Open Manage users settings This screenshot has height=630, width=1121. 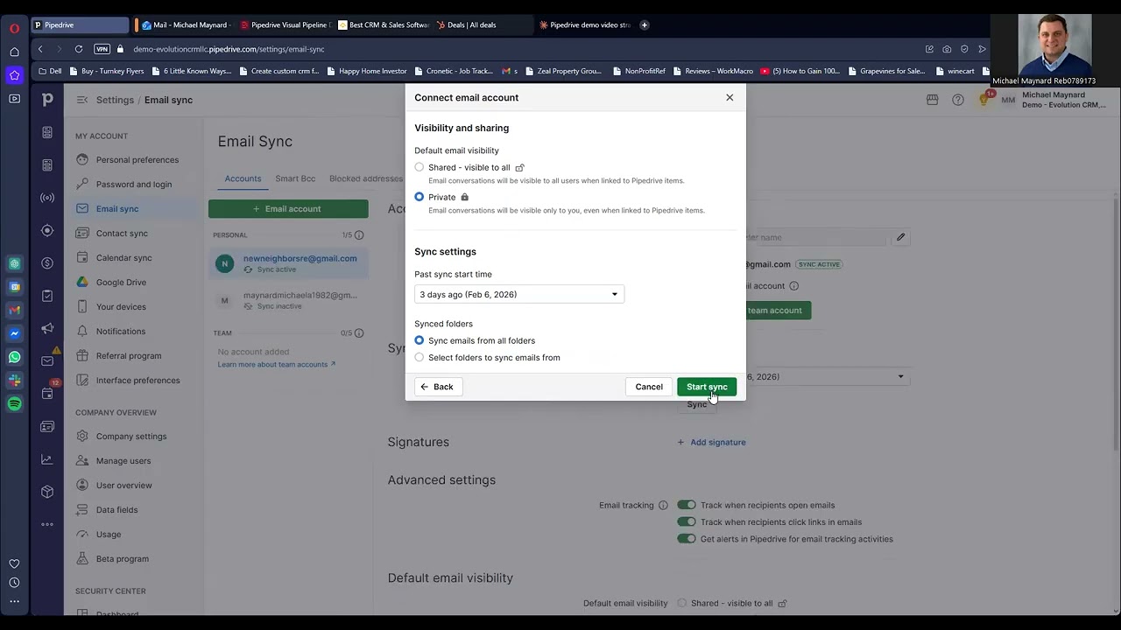click(123, 461)
